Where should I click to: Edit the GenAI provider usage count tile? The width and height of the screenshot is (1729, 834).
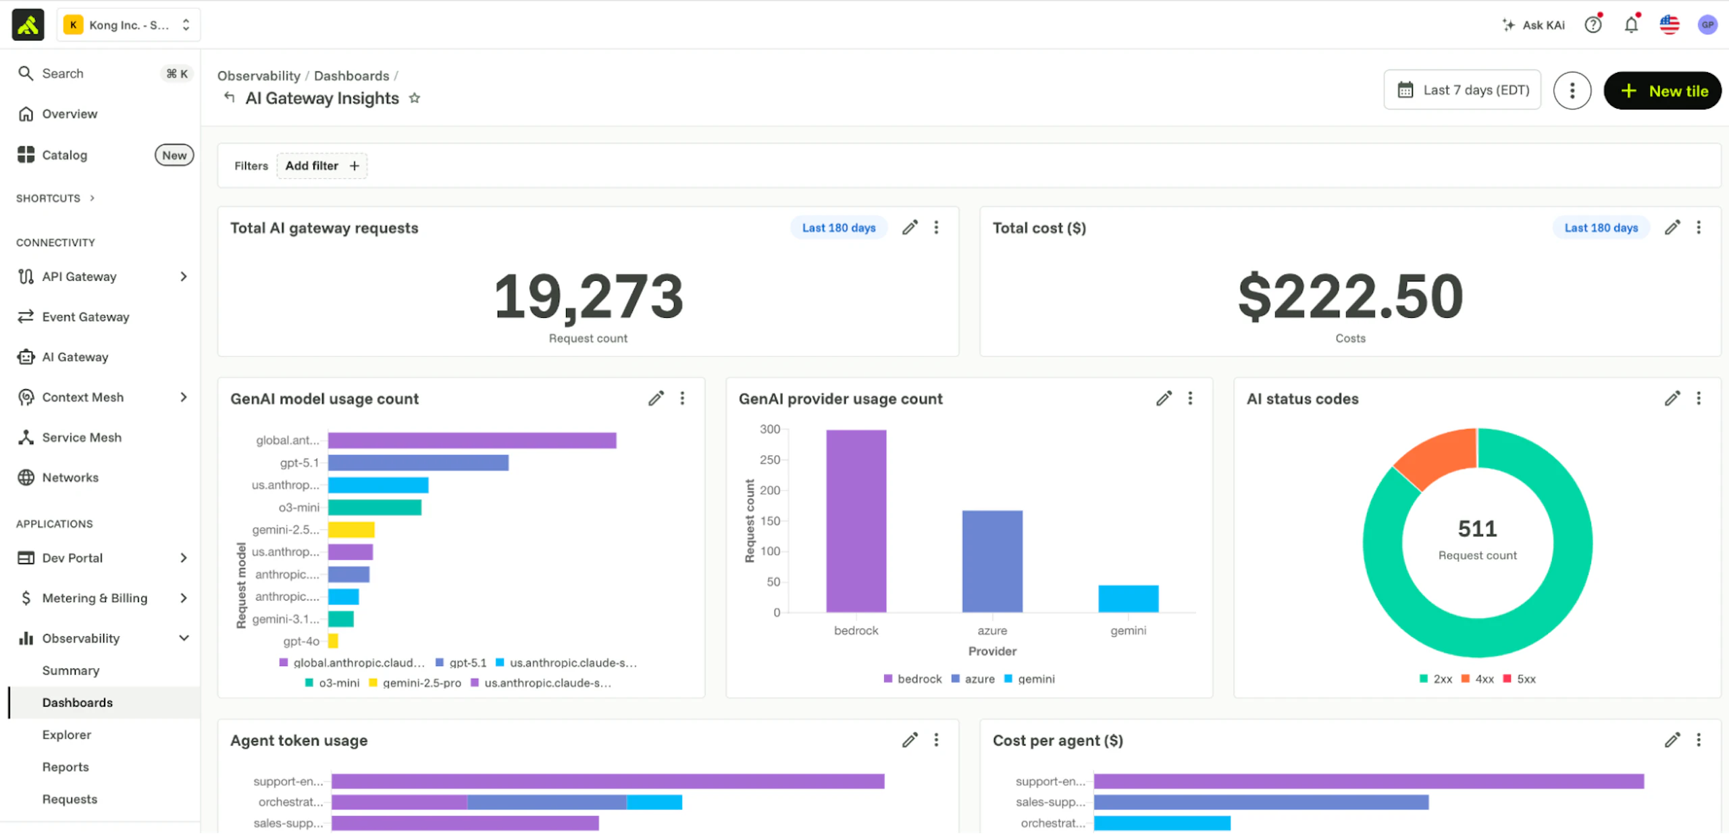click(1164, 399)
